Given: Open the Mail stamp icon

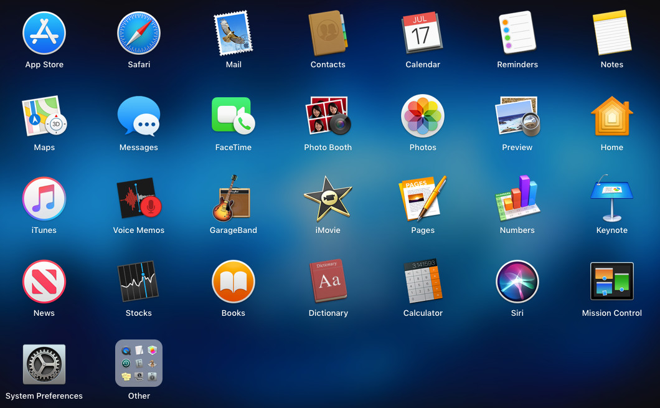Looking at the screenshot, I should click(233, 33).
